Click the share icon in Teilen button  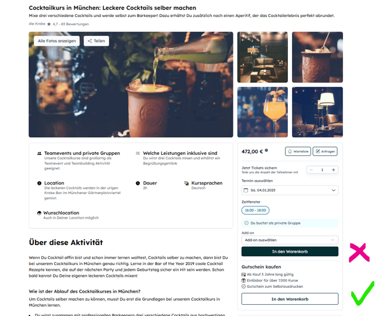[x=90, y=41]
